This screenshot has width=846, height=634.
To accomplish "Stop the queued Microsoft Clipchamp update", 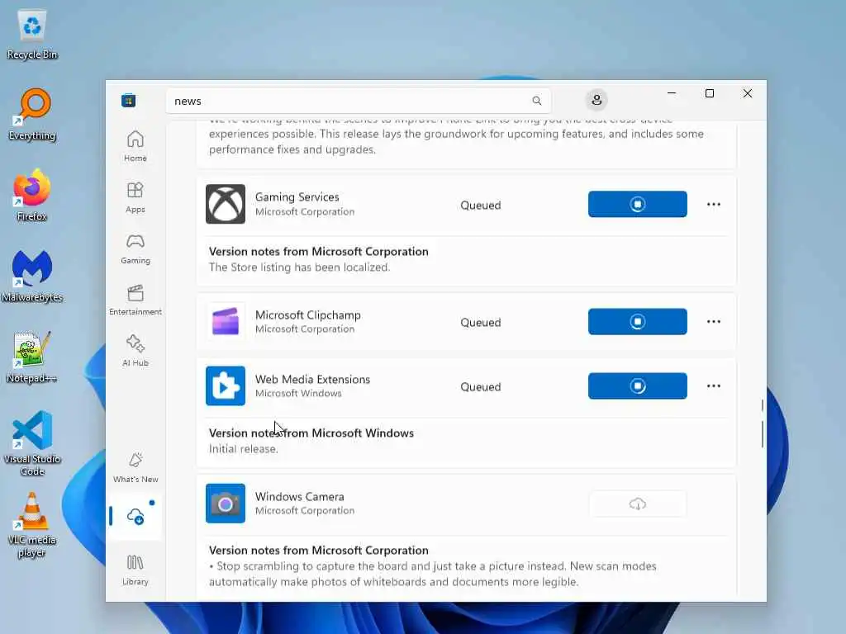I will click(637, 322).
